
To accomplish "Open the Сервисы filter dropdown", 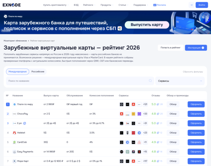I will tap(180, 81).
